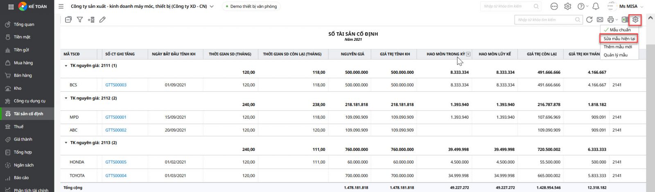Export the report to Excel
655x192 pixels.
(x=625, y=20)
